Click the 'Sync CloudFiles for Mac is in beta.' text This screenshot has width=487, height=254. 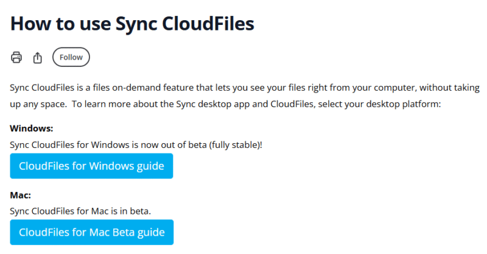coord(80,211)
